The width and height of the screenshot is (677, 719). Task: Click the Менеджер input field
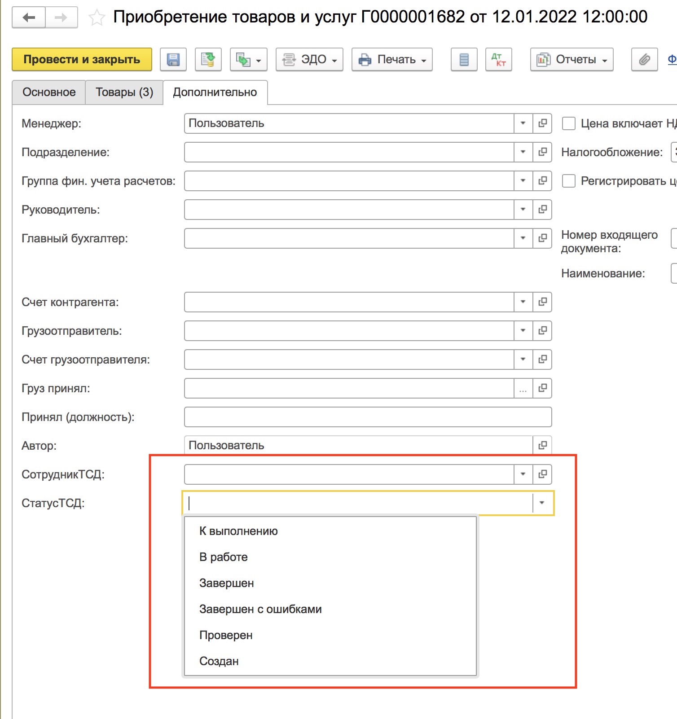point(349,123)
